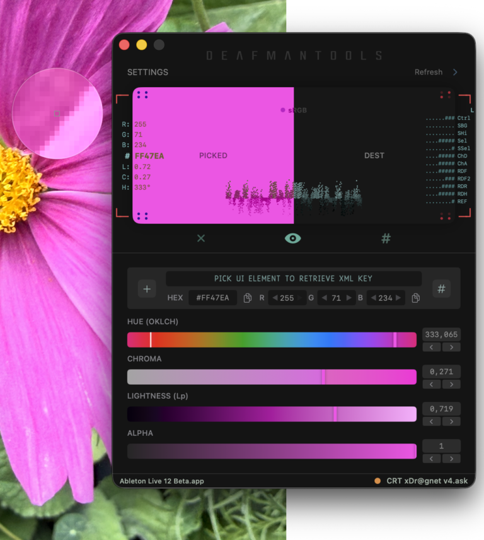Click the lightness value field 0,719
The image size is (484, 540).
click(x=441, y=409)
